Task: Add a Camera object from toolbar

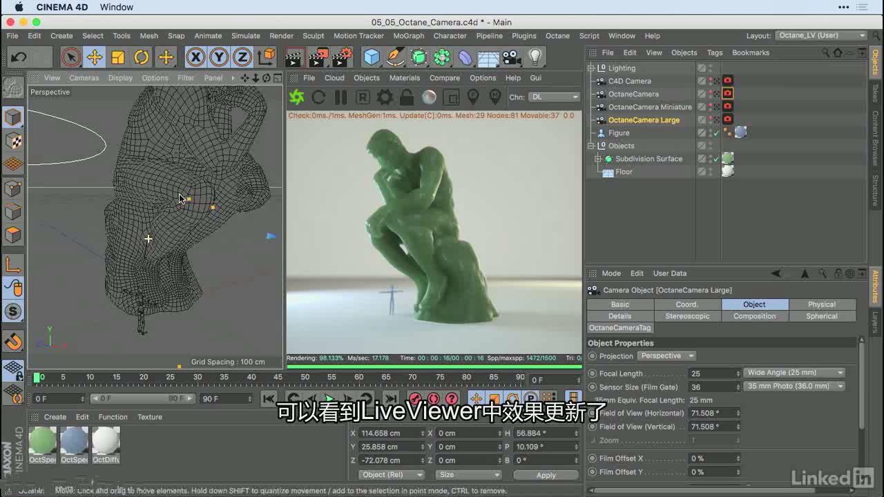Action: 512,57
